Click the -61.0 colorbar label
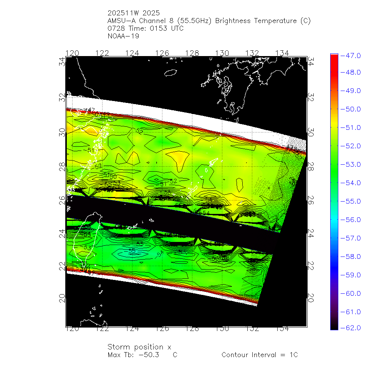 click(351, 312)
